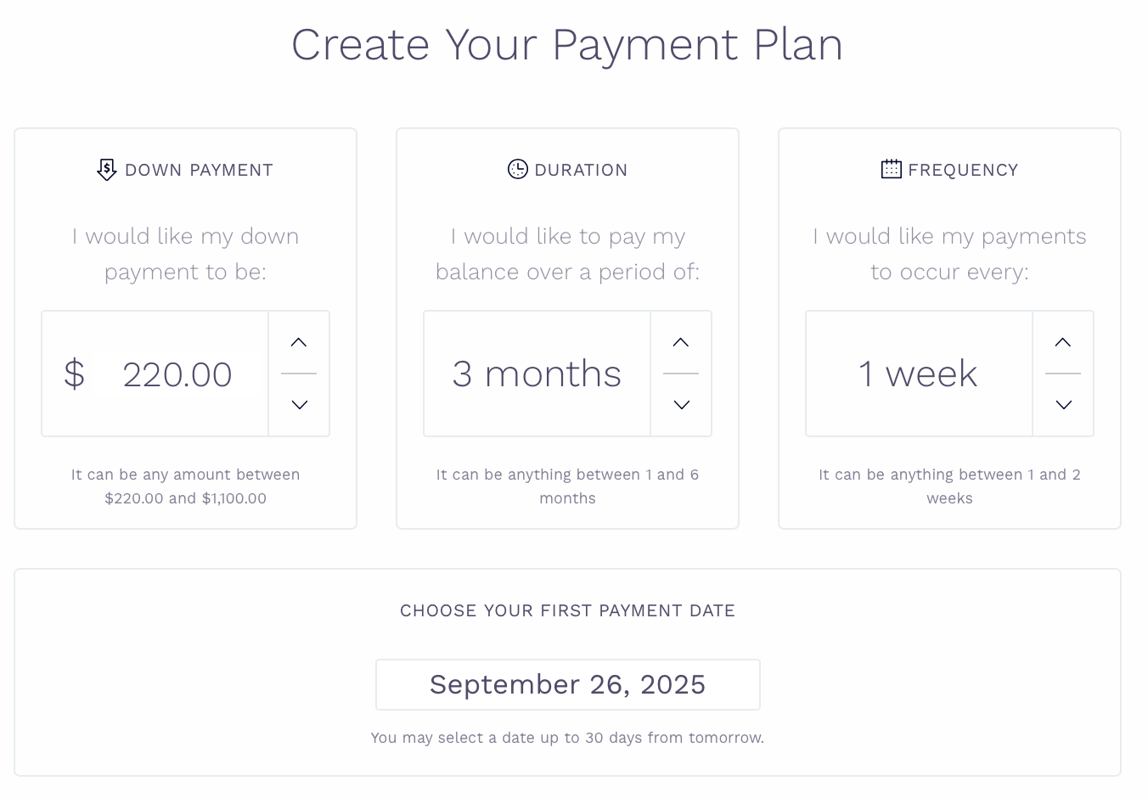The height and width of the screenshot is (798, 1148).
Task: Decrease the down payment amount
Action: 299,405
